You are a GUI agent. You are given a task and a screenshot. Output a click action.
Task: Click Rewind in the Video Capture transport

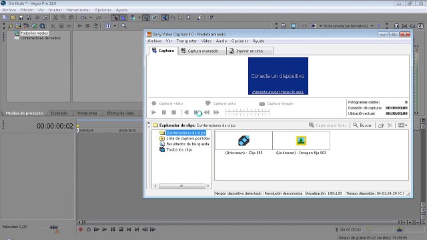coord(207,112)
